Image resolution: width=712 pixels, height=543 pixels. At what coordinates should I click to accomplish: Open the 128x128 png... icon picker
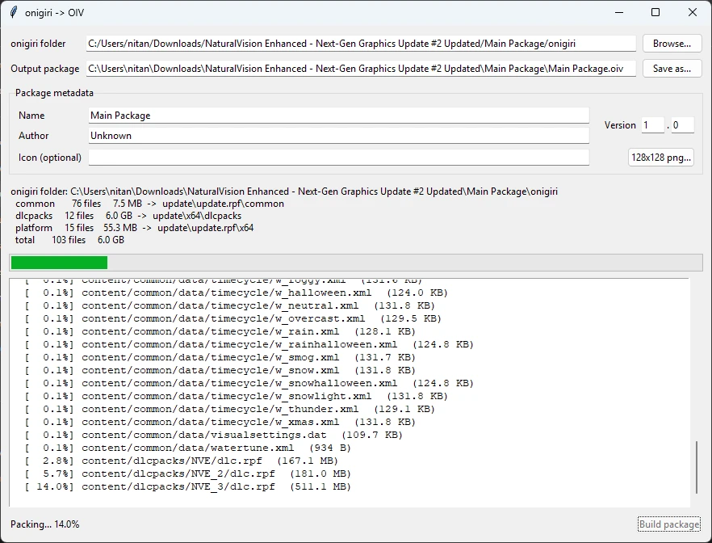click(660, 158)
